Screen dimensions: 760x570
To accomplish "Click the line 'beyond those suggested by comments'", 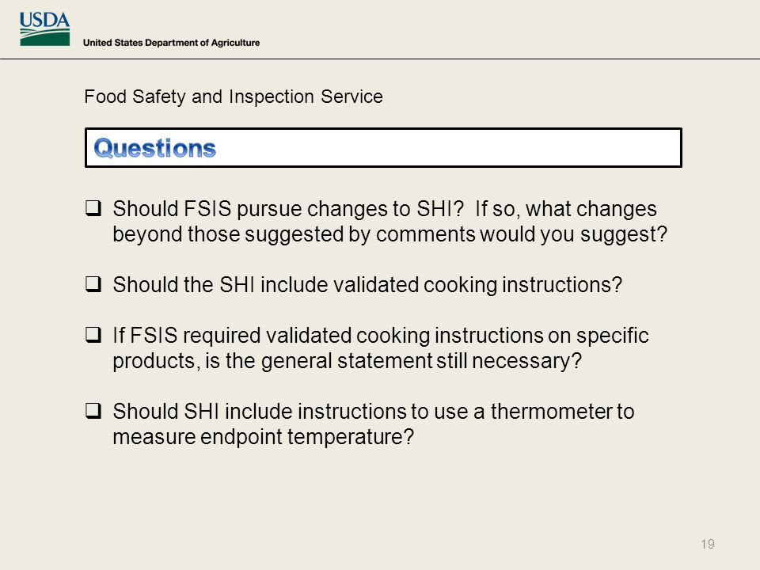I will tap(294, 234).
